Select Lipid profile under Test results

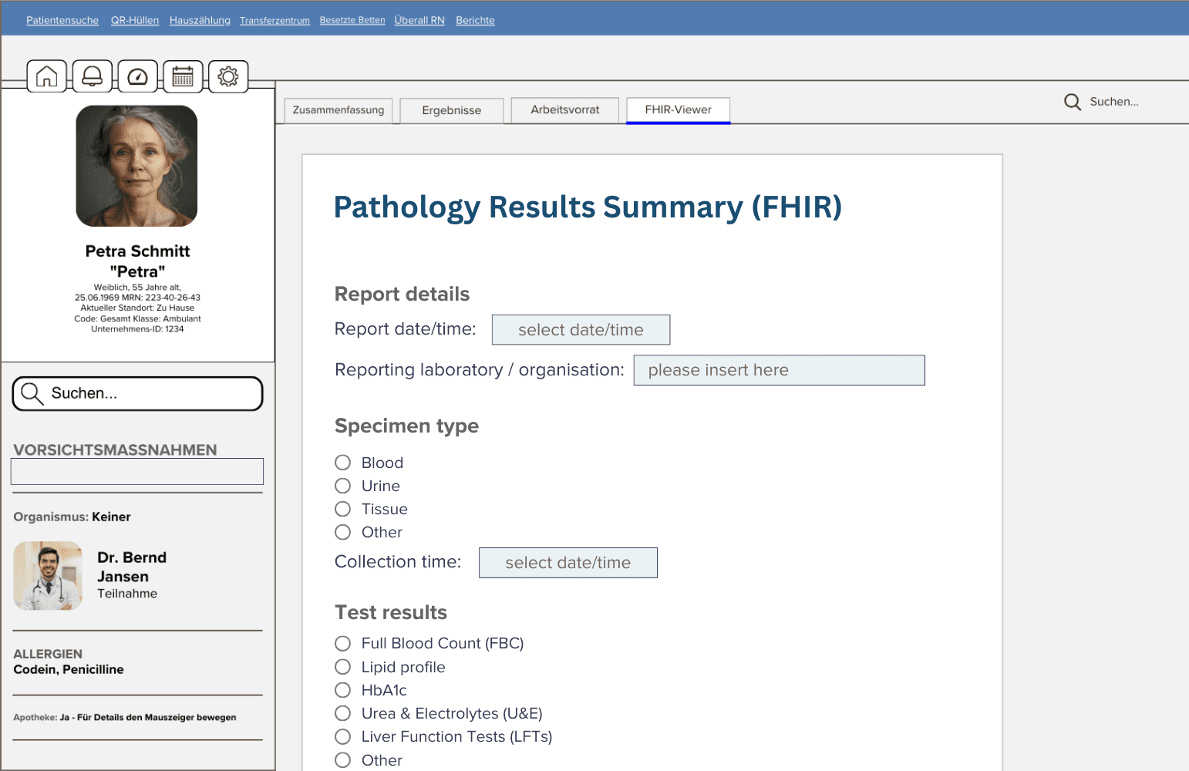click(343, 666)
